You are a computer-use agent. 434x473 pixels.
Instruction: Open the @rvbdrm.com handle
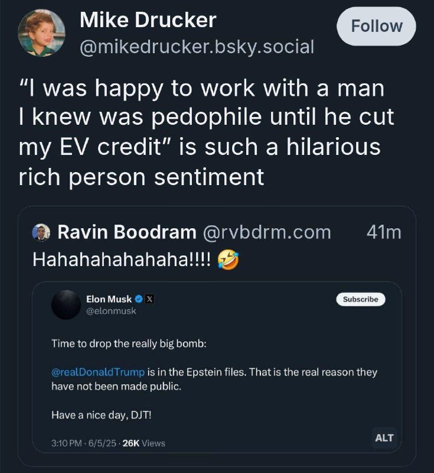(267, 232)
